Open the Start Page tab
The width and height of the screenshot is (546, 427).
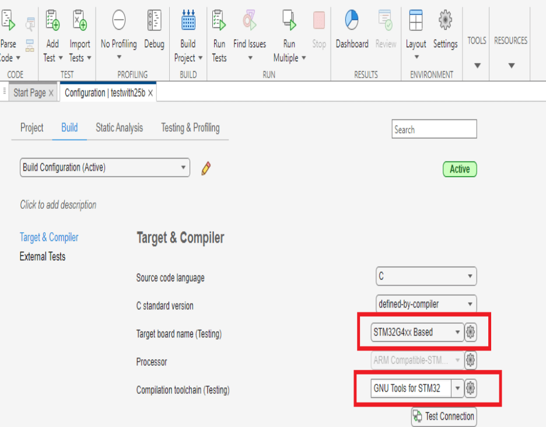29,92
